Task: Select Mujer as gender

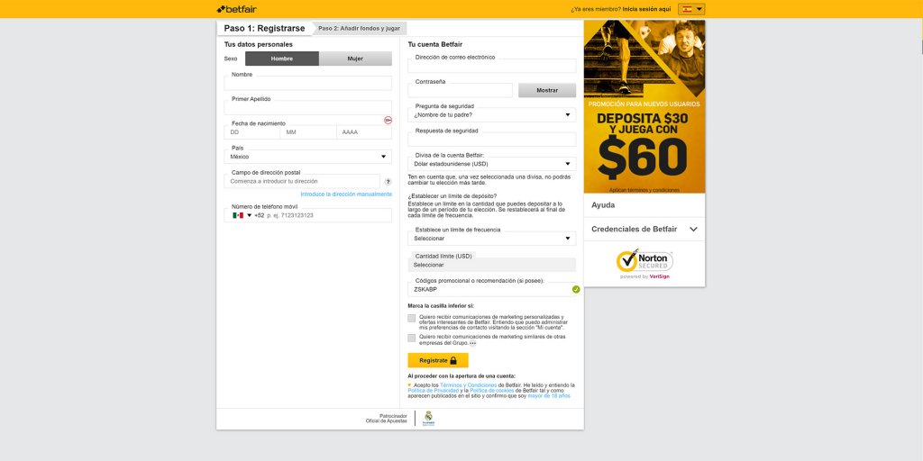Action: click(x=355, y=59)
